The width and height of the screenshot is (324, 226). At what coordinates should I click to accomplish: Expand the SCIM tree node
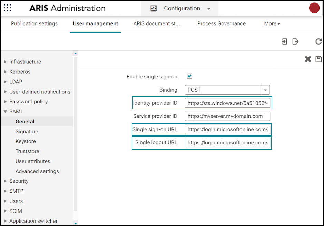pos(6,211)
